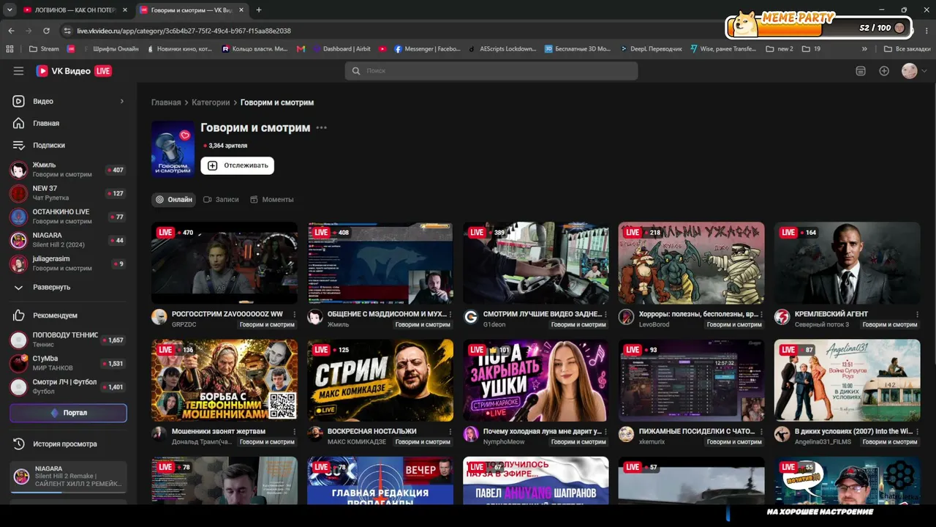Viewport: 936px width, 527px height.
Task: Open the Говорим и смотрим category cover image
Action: point(173,149)
